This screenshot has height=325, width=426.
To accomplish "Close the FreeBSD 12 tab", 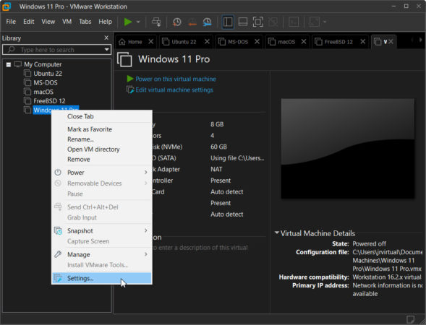I will coord(362,41).
